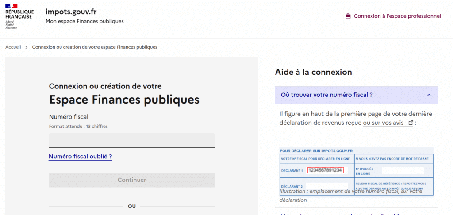Click the 'Numéro fiscal' field label
This screenshot has height=215, width=453.
[69, 117]
